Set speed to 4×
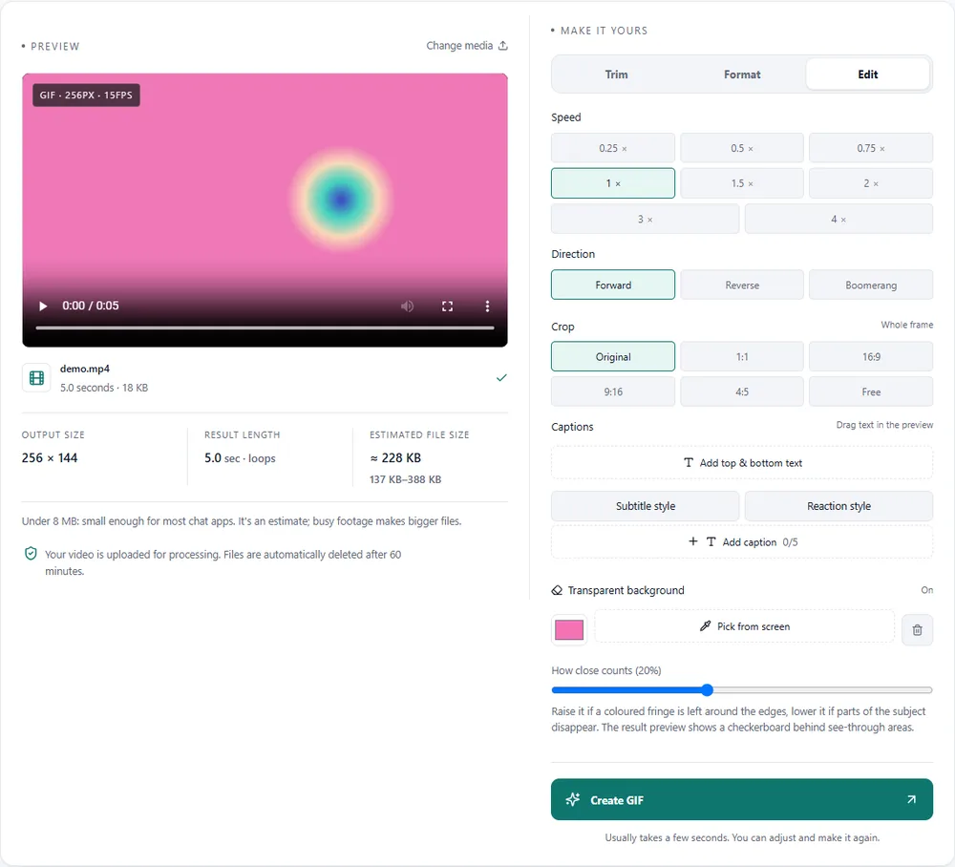Image resolution: width=955 pixels, height=867 pixels. (x=838, y=220)
